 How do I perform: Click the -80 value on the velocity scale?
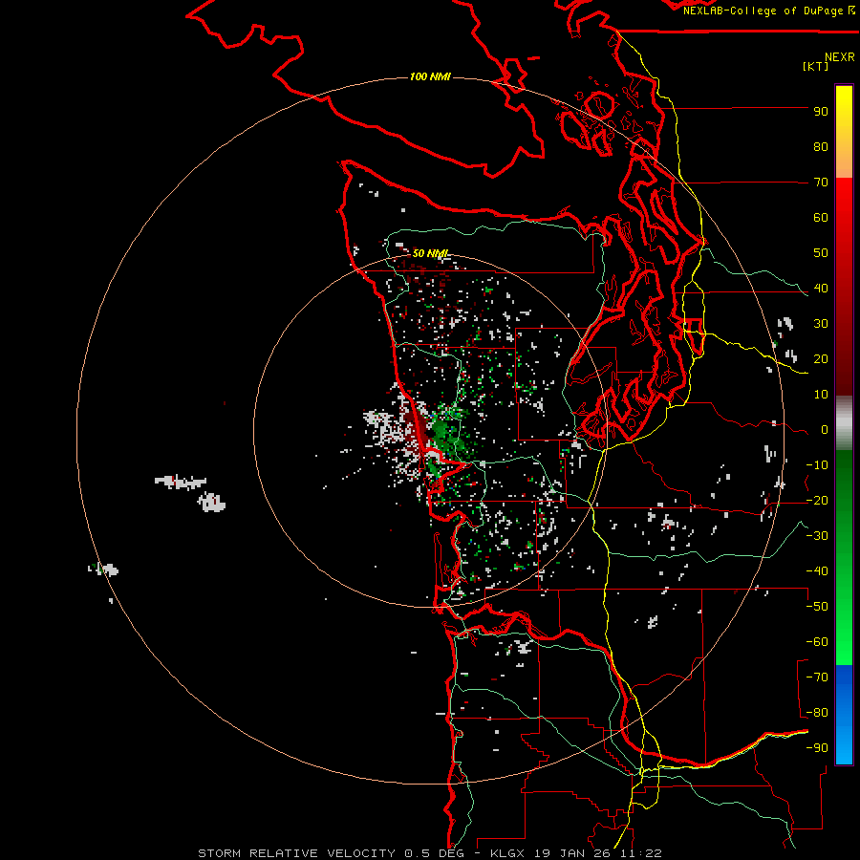pyautogui.click(x=817, y=713)
